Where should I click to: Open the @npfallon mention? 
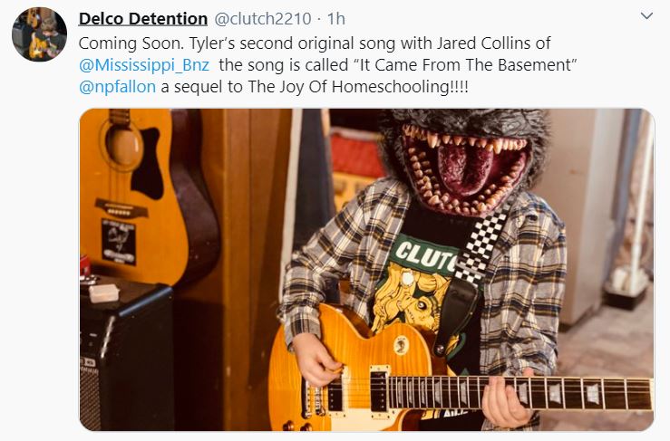pyautogui.click(x=118, y=87)
